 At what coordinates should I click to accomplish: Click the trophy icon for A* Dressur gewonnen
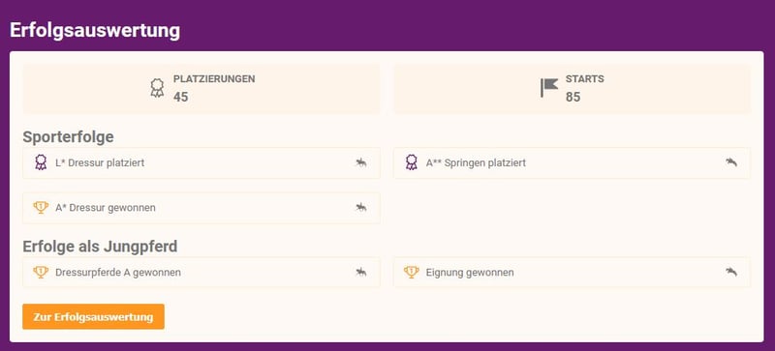[x=41, y=207]
